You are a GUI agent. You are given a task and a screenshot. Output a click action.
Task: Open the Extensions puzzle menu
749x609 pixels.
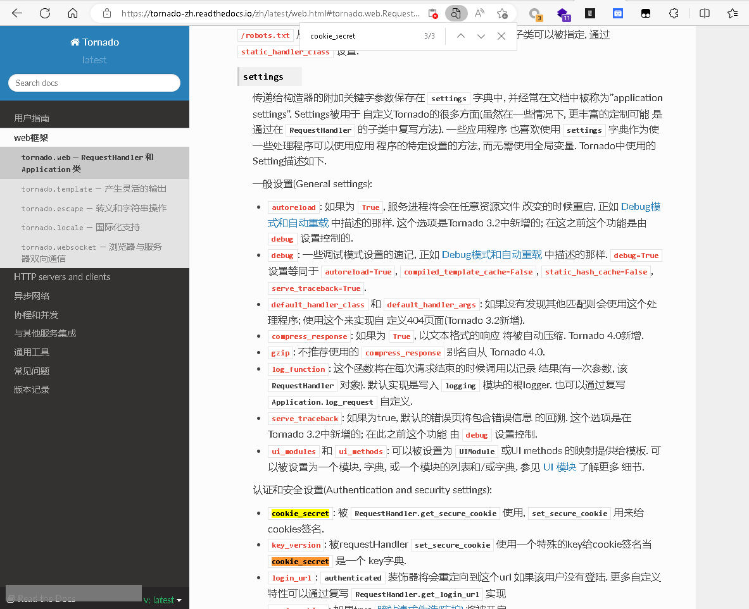pyautogui.click(x=674, y=13)
